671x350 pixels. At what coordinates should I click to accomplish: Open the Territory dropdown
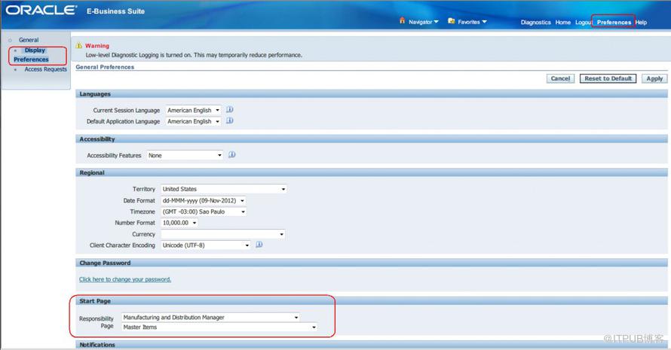click(x=223, y=189)
